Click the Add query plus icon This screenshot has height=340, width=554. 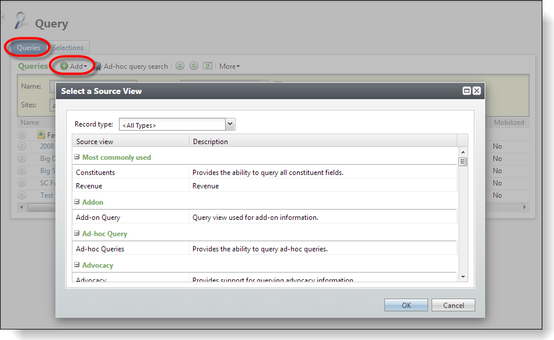[64, 66]
